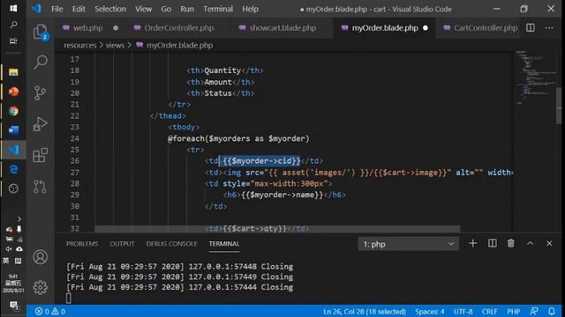Click 'myOrder.blade.php' in the breadcrumb
The height and width of the screenshot is (317, 565).
[179, 45]
